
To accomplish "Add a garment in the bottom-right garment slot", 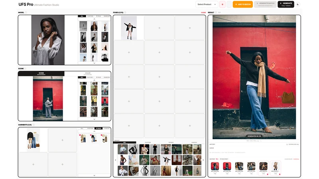I will (x=63, y=164).
